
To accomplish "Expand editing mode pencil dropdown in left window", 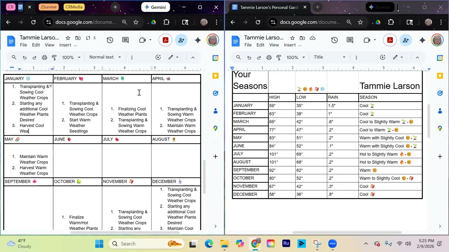I will tap(173, 57).
